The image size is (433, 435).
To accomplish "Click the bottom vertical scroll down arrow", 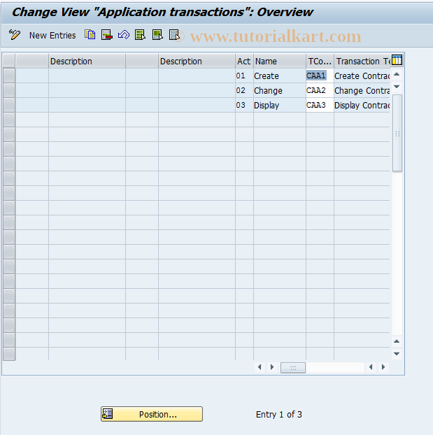I will [x=397, y=354].
